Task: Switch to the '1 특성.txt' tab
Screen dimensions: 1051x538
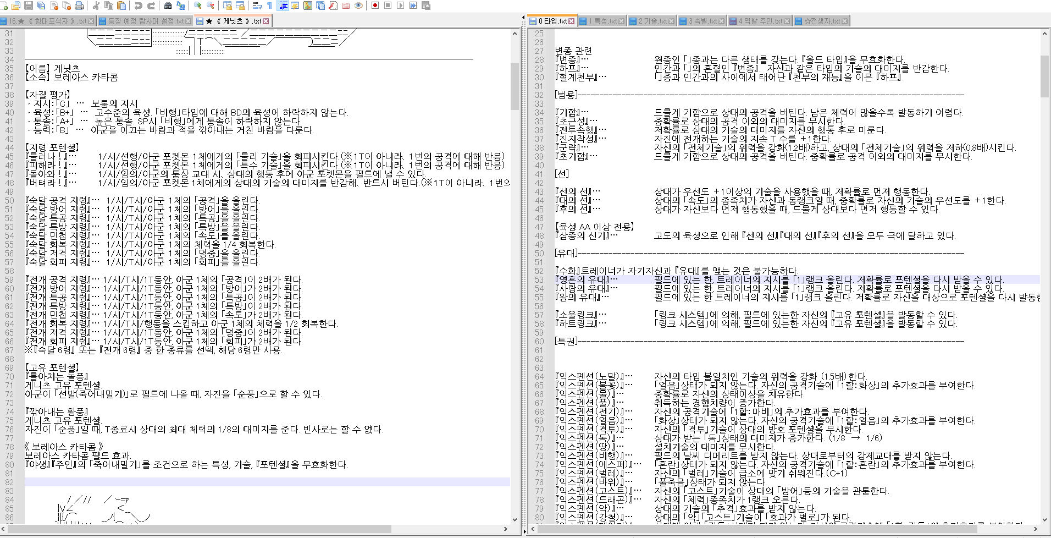Action: pyautogui.click(x=602, y=21)
